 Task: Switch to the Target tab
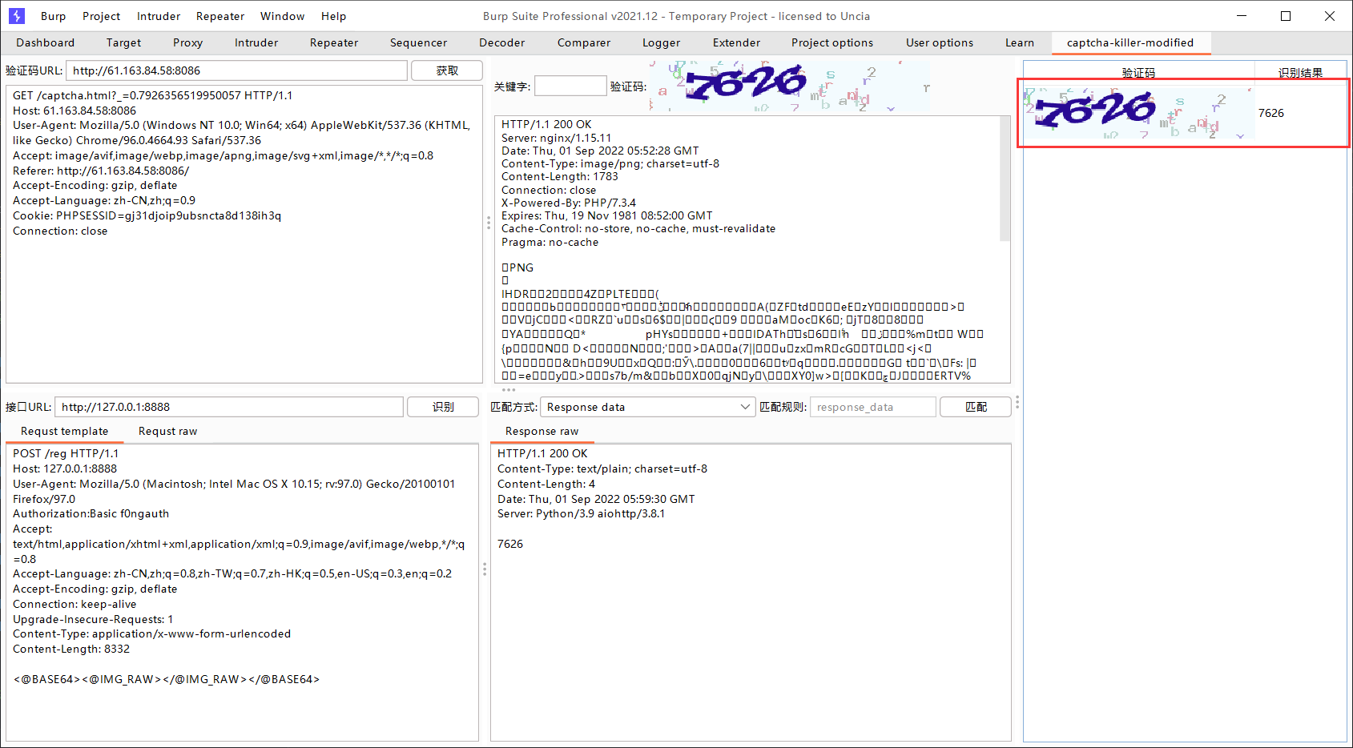coord(123,42)
